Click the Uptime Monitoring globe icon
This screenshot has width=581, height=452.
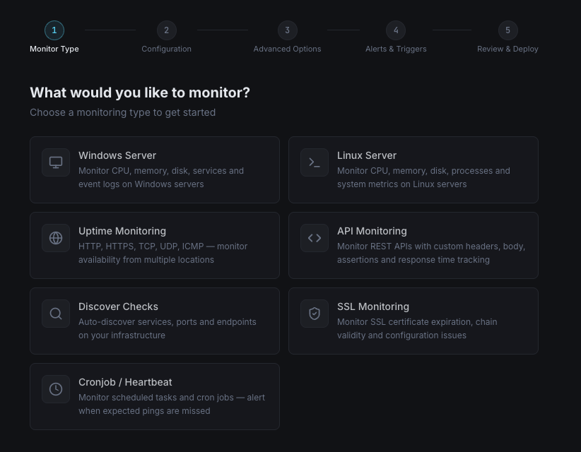[x=56, y=238]
